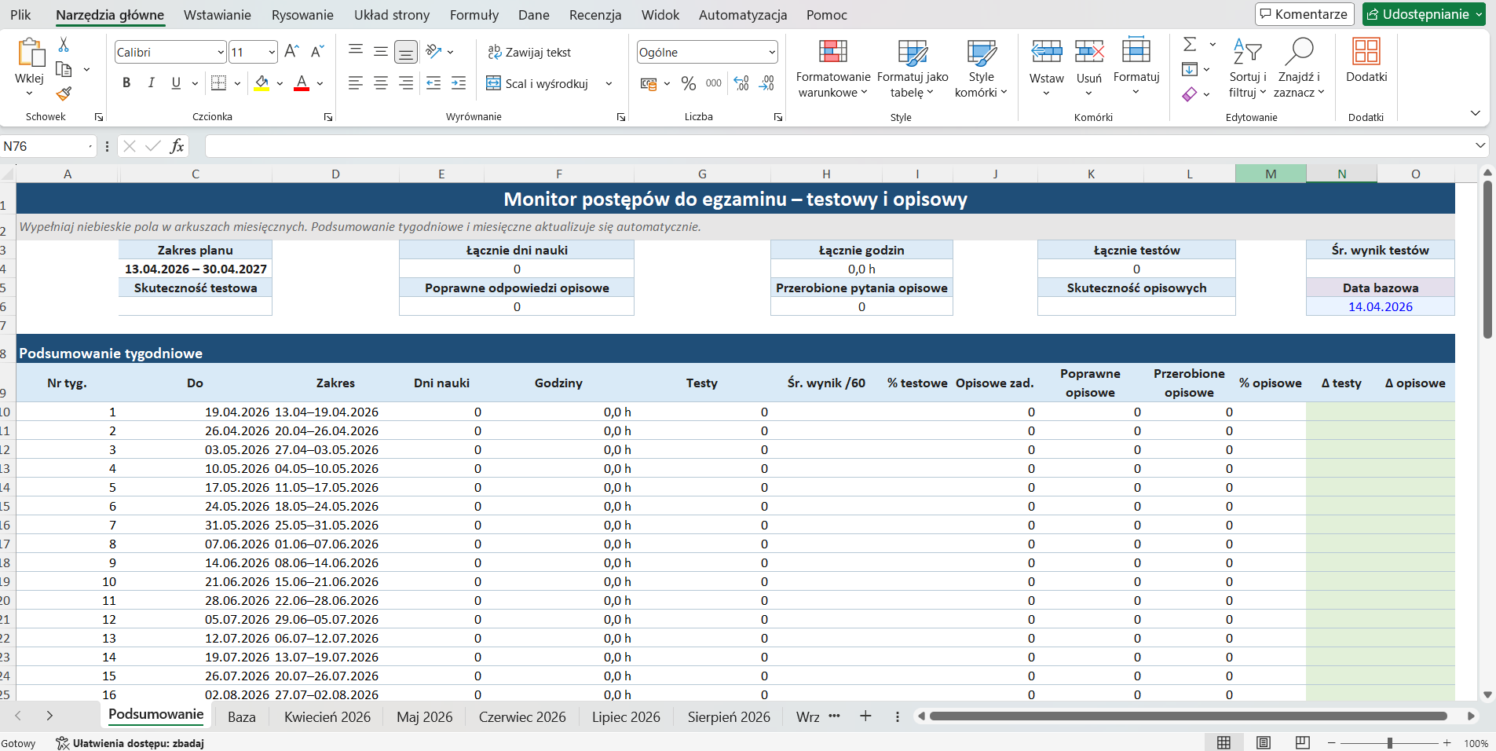Open the Wstawianie ribbon tab

point(218,15)
